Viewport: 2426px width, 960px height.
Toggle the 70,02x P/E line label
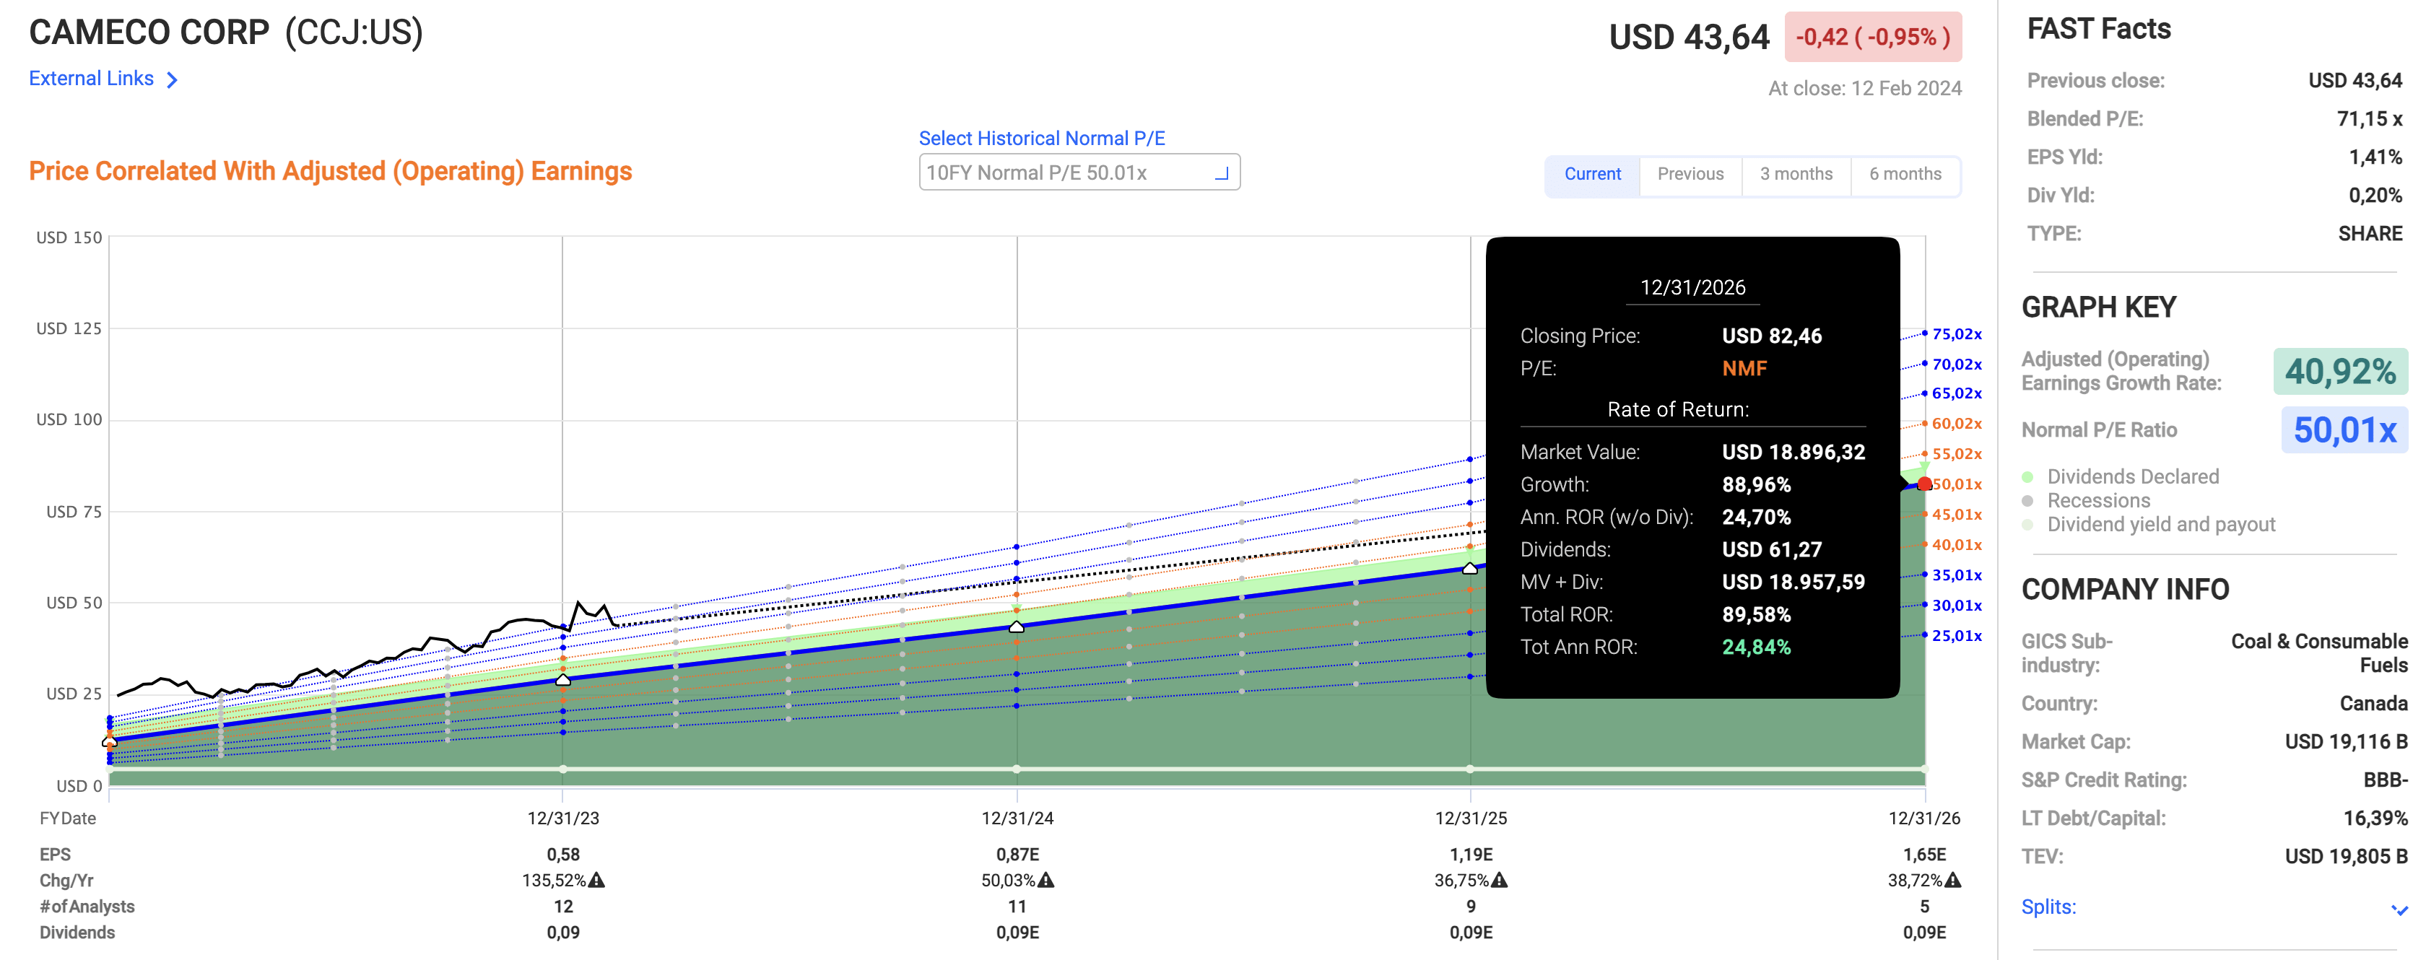click(x=1956, y=365)
